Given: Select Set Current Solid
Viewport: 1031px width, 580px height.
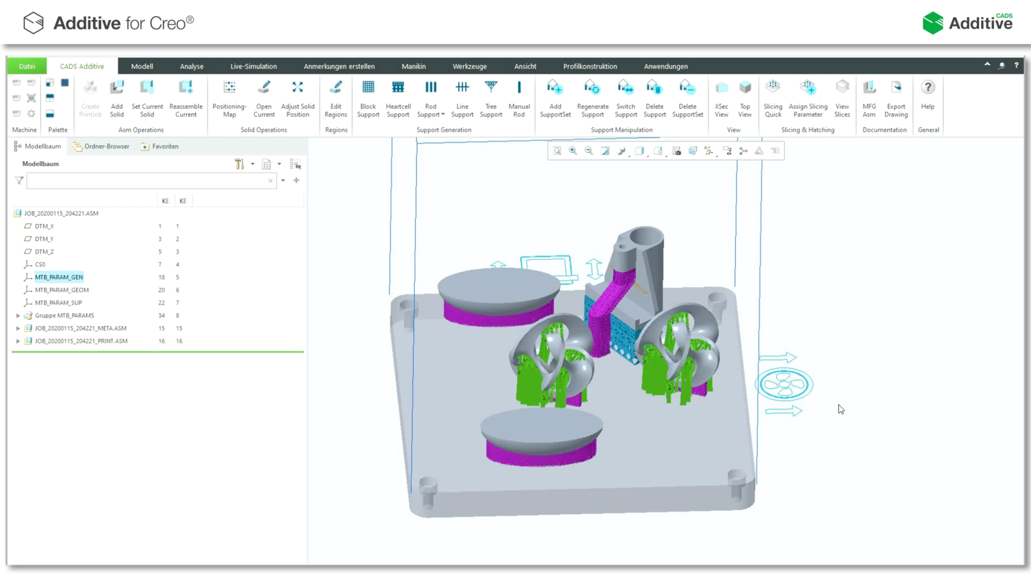Looking at the screenshot, I should tap(147, 99).
